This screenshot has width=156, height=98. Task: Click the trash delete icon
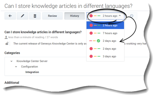(35, 16)
